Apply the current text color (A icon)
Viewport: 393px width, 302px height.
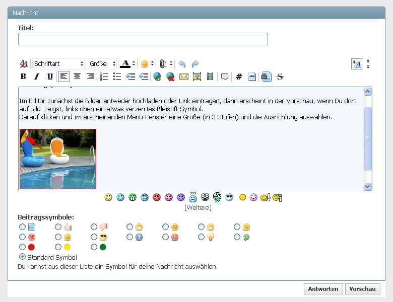(125, 63)
